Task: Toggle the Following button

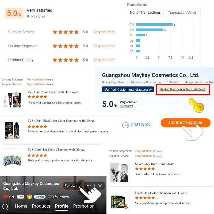Action: (72, 185)
